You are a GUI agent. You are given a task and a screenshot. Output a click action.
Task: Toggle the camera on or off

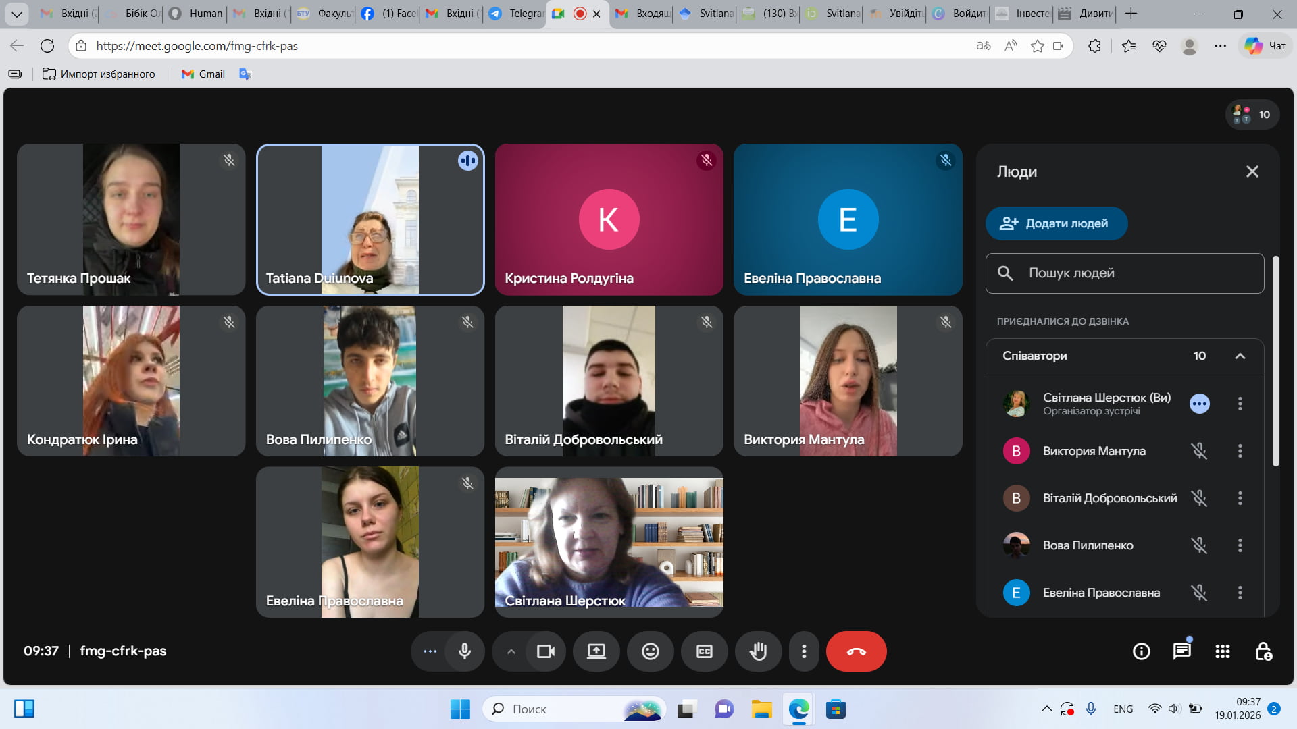(x=545, y=651)
